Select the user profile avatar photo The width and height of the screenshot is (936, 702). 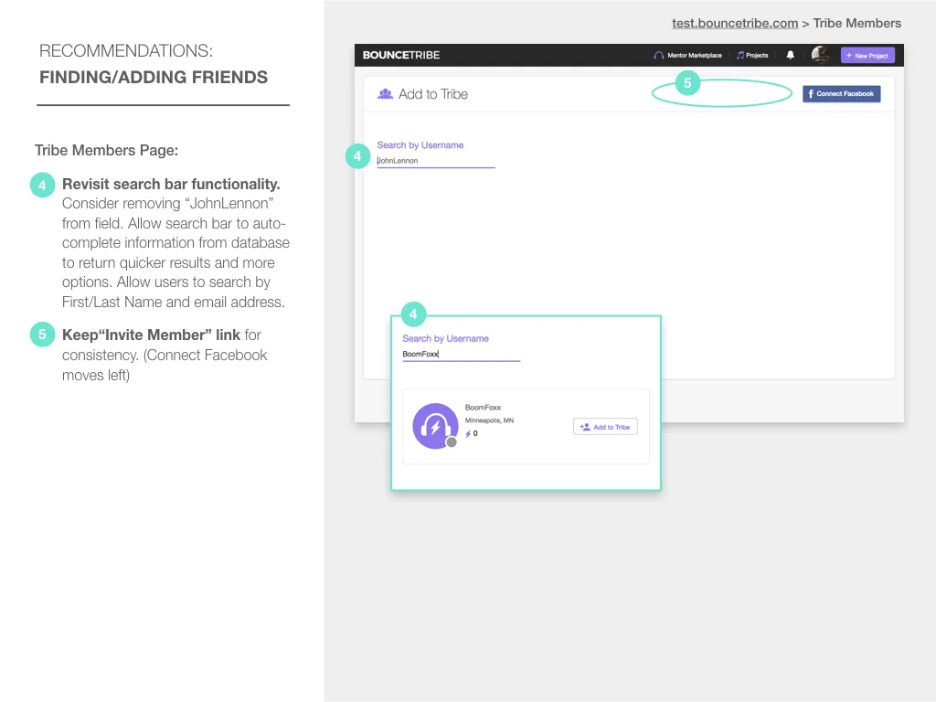point(820,55)
